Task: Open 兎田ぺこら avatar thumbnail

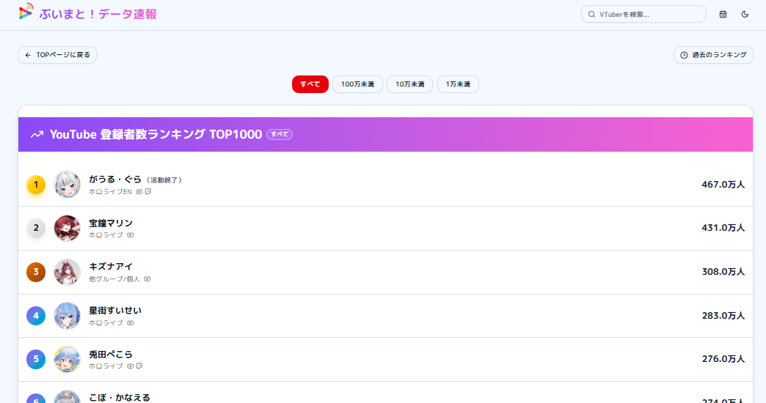Action: point(67,359)
